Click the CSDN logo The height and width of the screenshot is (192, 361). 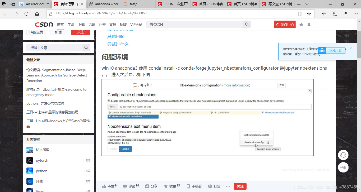click(x=44, y=25)
